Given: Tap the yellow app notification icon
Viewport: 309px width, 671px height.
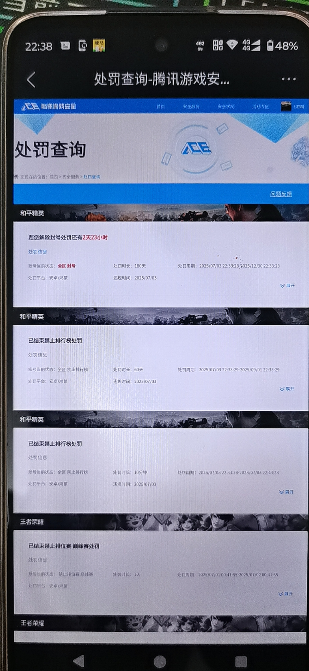Looking at the screenshot, I should tap(99, 46).
